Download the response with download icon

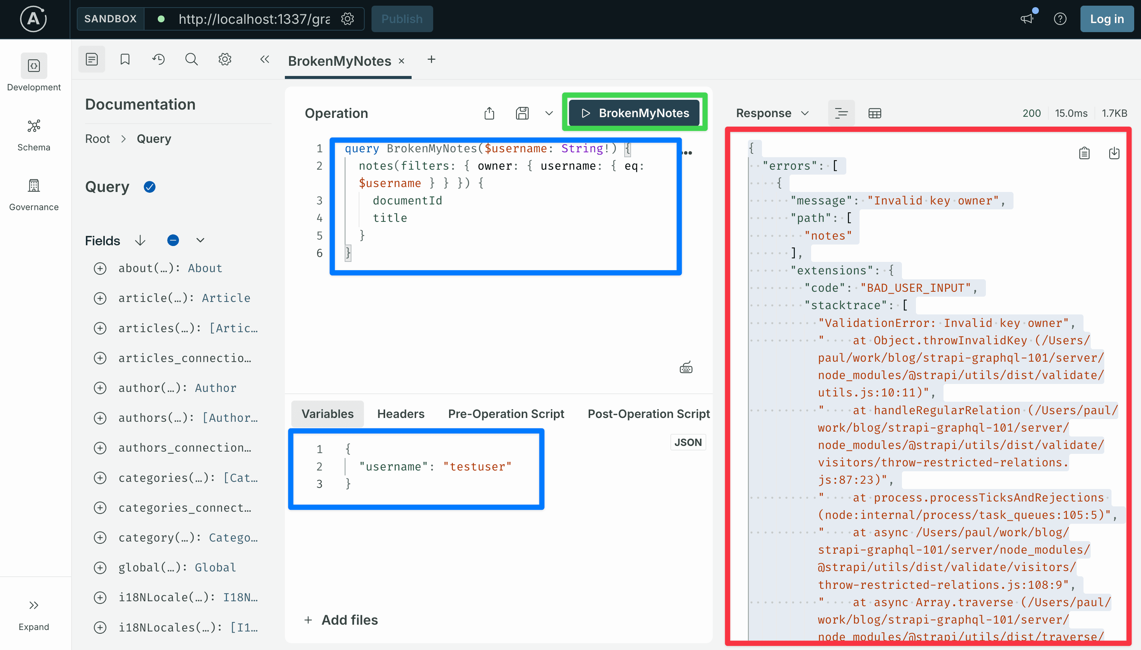click(1114, 153)
